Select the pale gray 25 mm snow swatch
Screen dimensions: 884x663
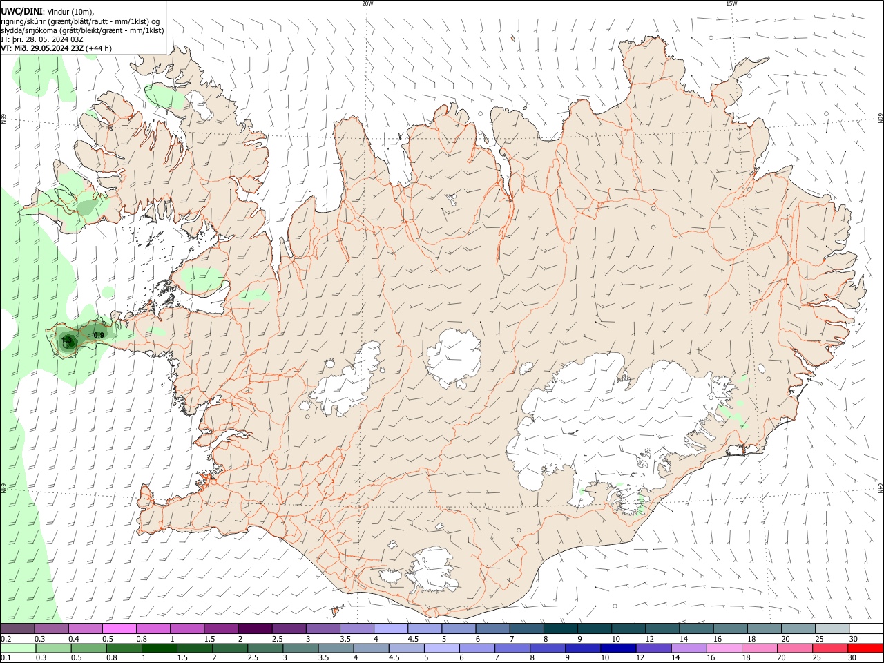[x=832, y=629]
